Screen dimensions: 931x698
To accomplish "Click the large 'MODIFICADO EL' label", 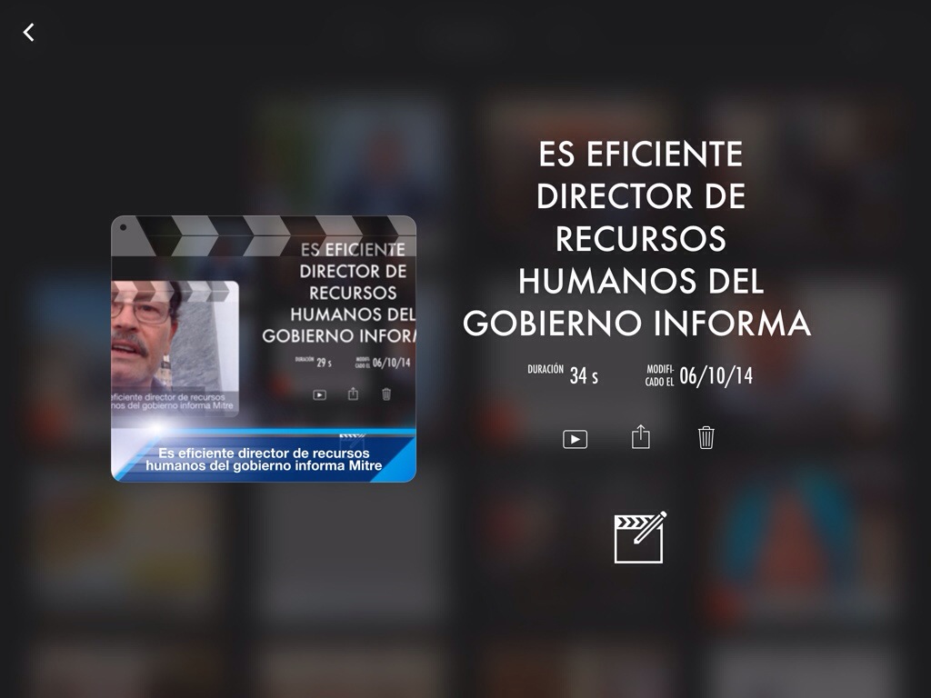I will click(659, 375).
